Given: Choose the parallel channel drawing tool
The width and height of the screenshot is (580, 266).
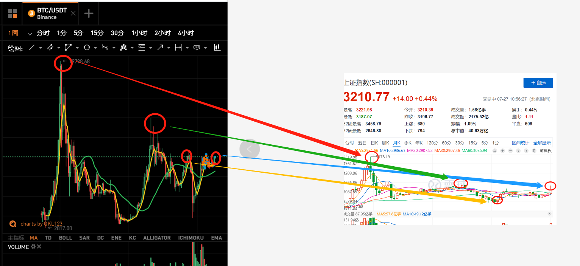Looking at the screenshot, I should coord(50,48).
